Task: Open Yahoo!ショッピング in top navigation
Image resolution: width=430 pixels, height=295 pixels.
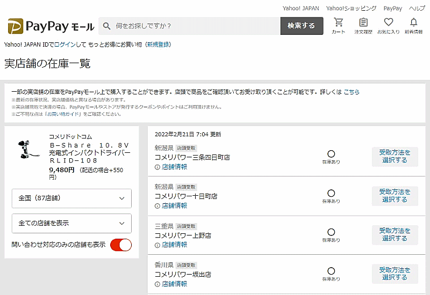Action: 351,9
